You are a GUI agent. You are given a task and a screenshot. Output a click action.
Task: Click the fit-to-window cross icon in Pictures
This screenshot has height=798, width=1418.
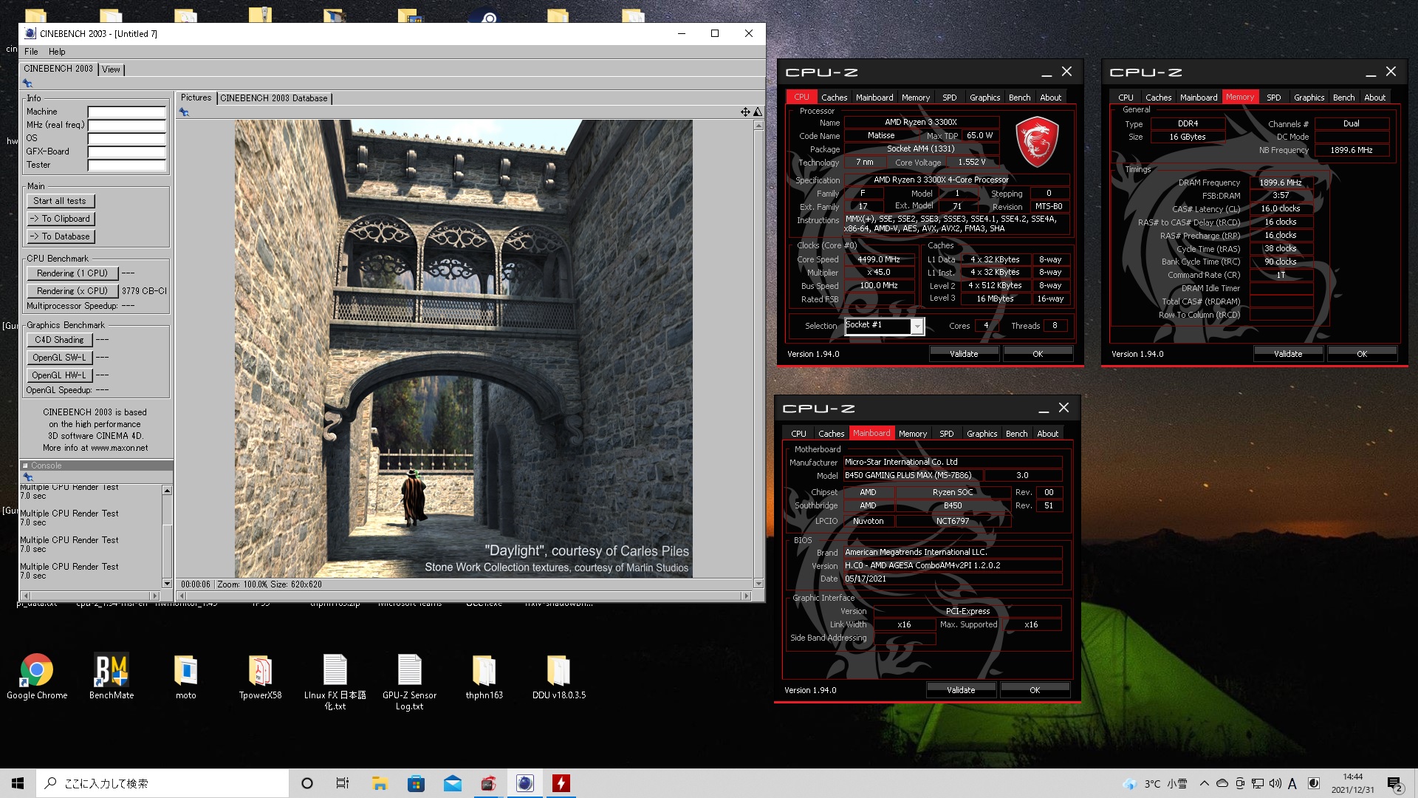pos(745,112)
